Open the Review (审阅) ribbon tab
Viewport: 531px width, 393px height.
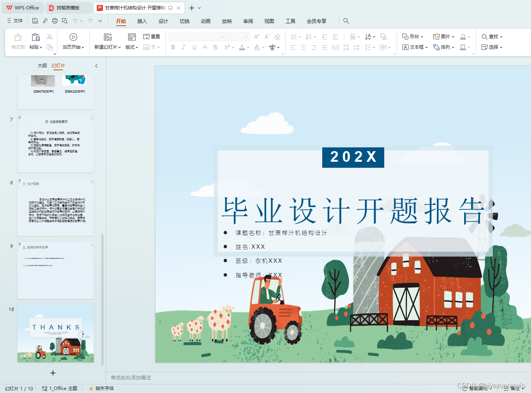click(x=248, y=21)
